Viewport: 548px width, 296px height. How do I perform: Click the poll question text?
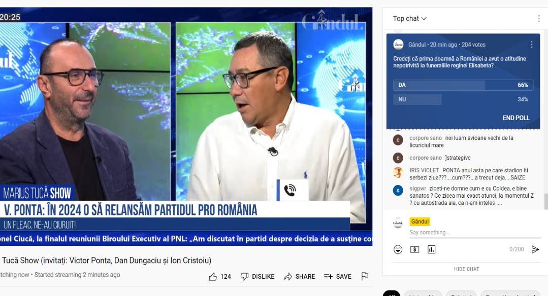pyautogui.click(x=460, y=62)
